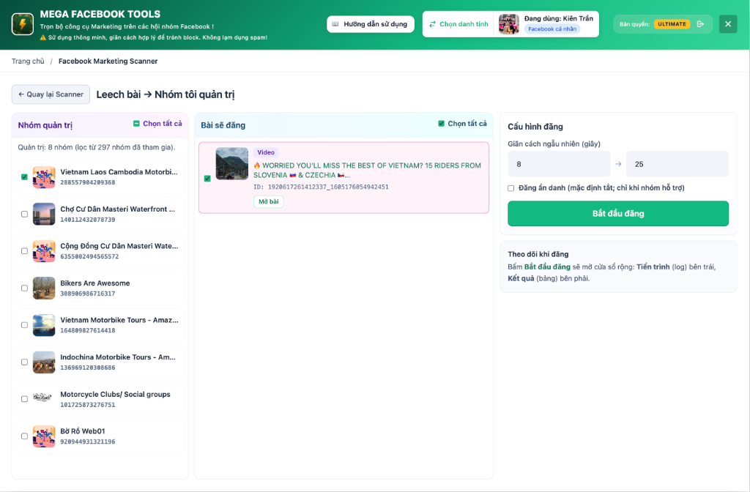Screen dimensions: 750x492
Task: Tick the Vietnam Motorbike Tours checkbox
Action: pos(24,325)
